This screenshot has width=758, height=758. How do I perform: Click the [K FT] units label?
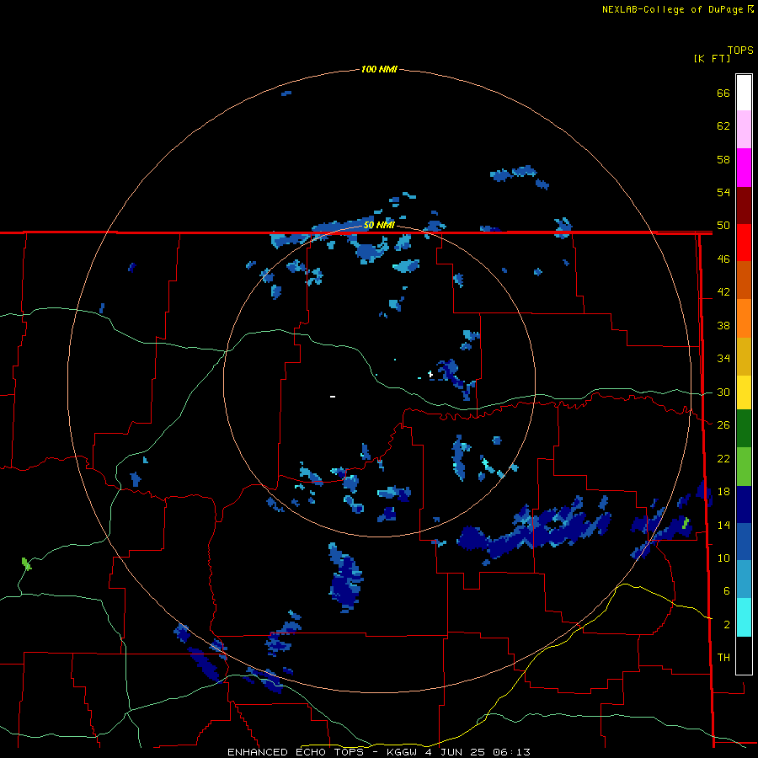pyautogui.click(x=712, y=58)
